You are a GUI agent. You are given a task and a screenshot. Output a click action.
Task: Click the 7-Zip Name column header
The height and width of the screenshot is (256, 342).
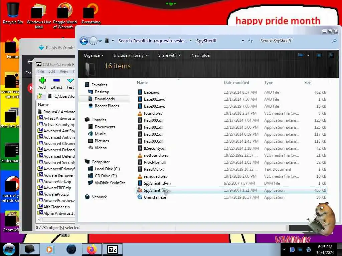(x=43, y=104)
